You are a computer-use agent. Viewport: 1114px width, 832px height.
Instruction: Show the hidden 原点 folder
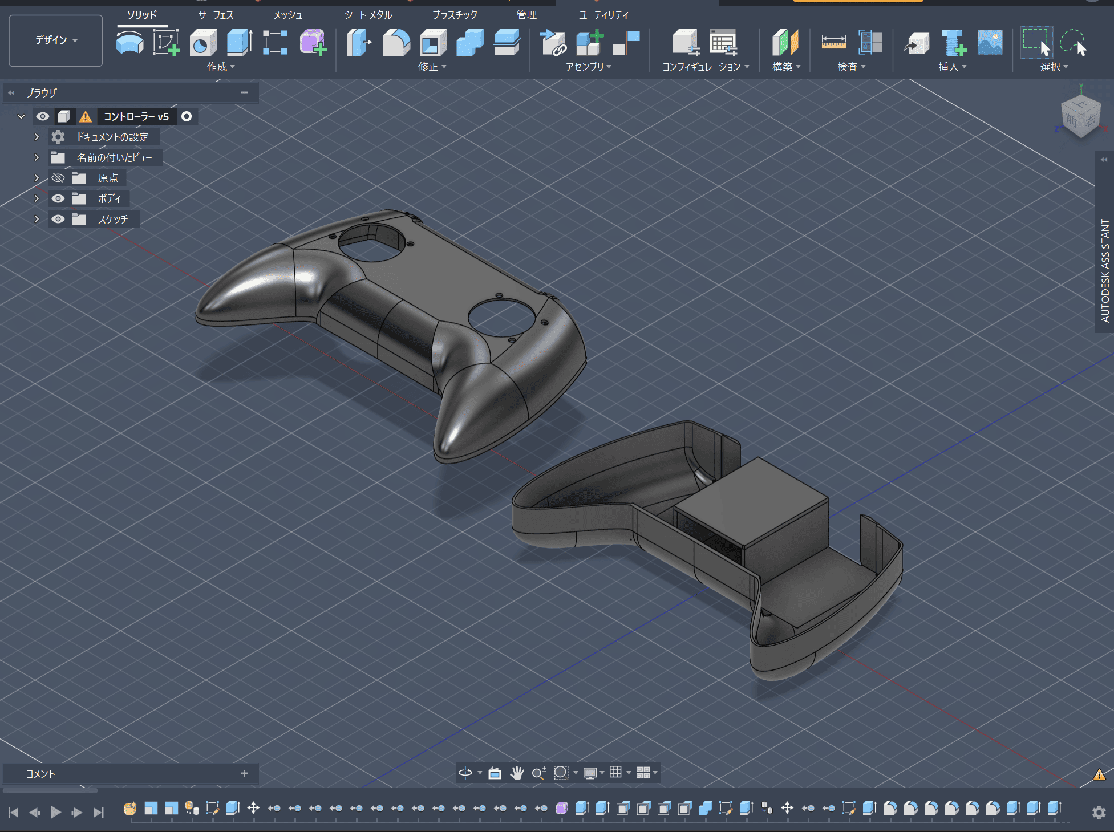tap(58, 178)
